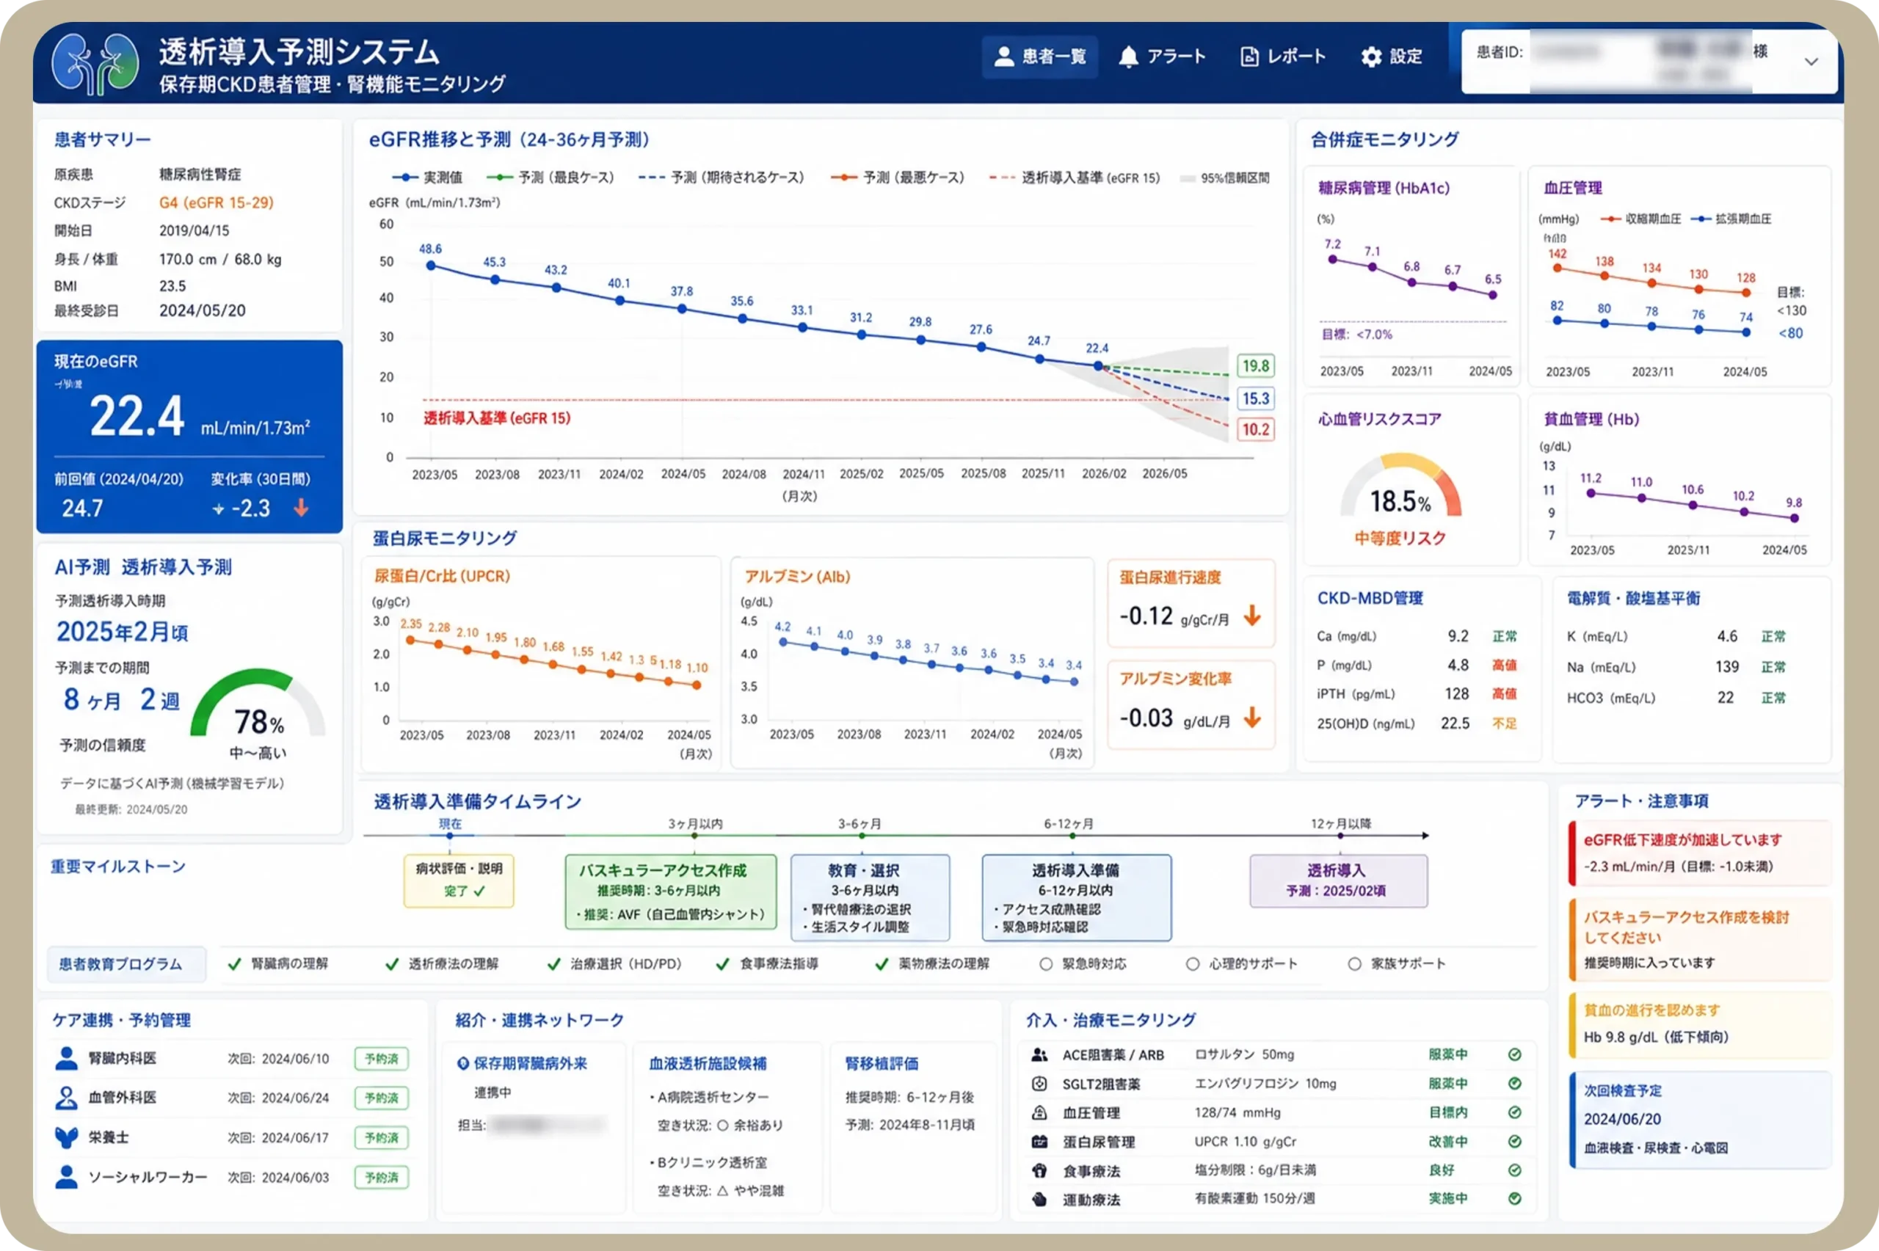Screen dimensions: 1879x1251
Task: Toggle the 腎臓病の理解 checkmark
Action: pyautogui.click(x=235, y=964)
